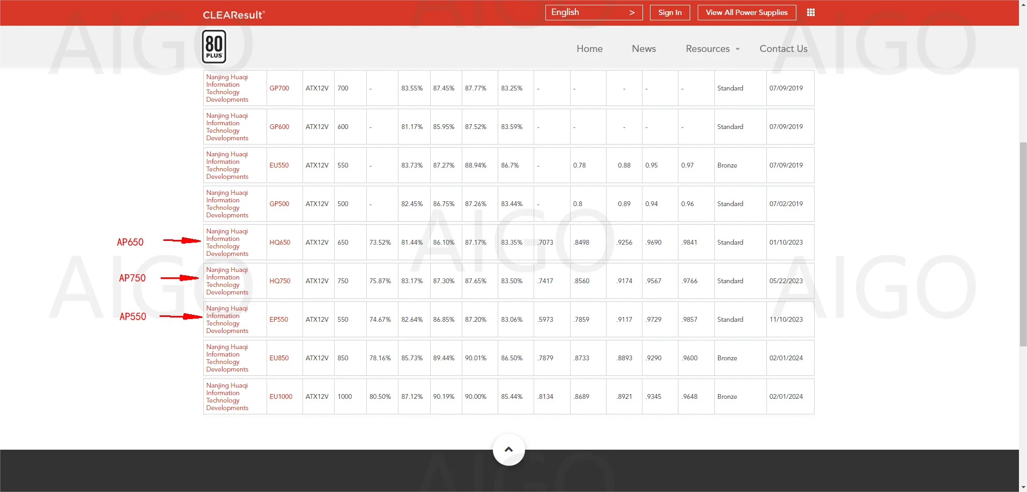
Task: Open the EP550 model link
Action: pos(278,320)
